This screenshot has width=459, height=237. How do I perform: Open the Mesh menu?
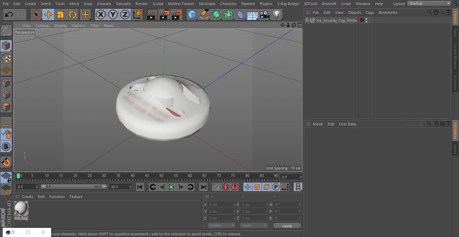point(74,4)
